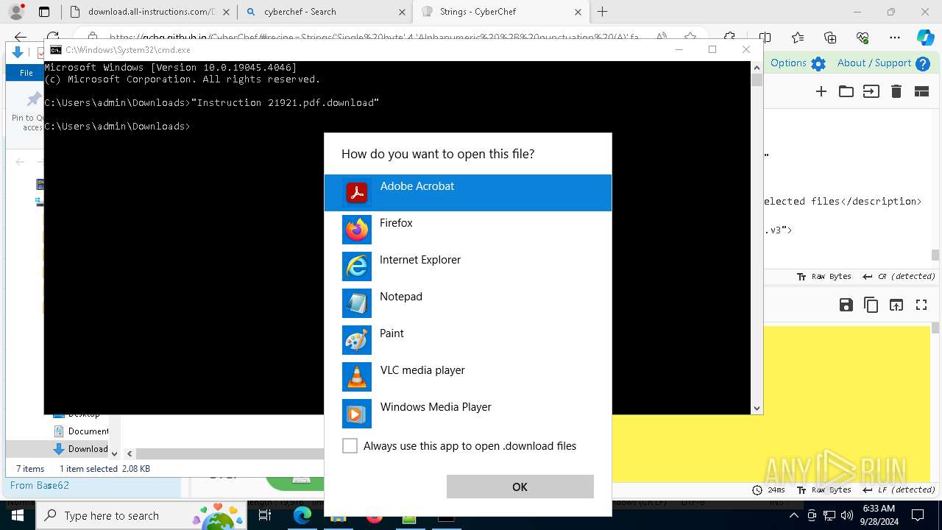Open Edge Copilot sidebar icon

925,38
